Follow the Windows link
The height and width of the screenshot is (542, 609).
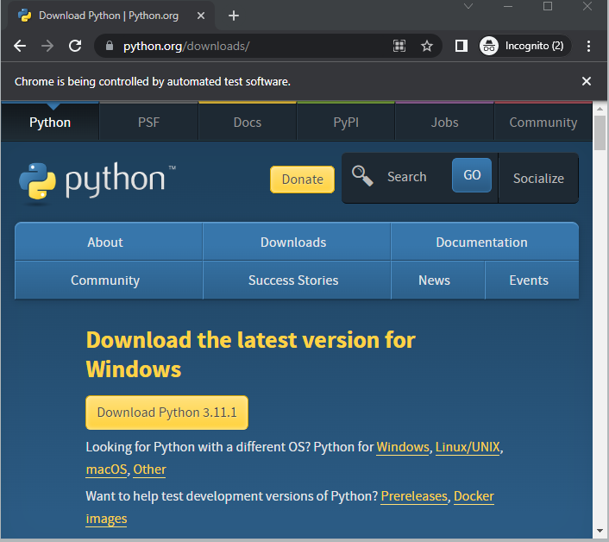point(402,447)
